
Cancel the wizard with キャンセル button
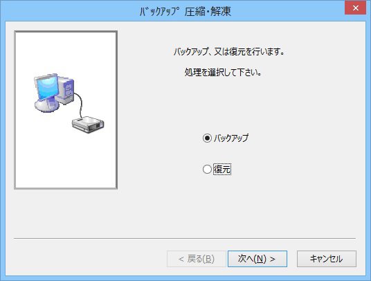tap(327, 259)
